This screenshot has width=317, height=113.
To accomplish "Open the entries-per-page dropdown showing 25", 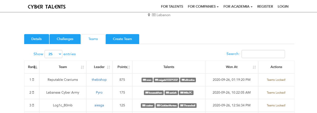I will coord(53,54).
